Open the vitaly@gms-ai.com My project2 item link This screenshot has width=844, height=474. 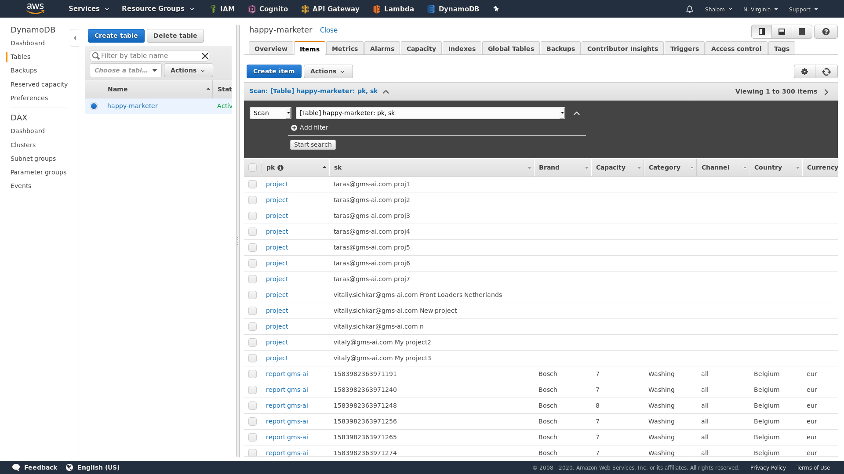[277, 342]
